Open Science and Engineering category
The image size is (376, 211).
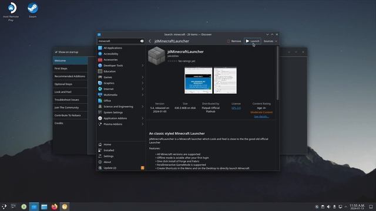119,107
